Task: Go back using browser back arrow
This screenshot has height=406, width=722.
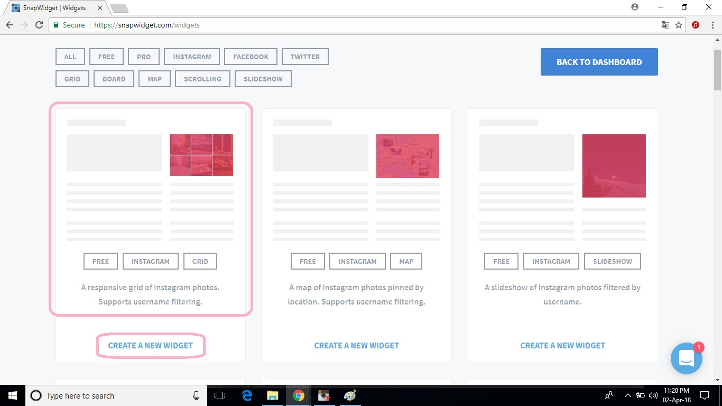Action: click(x=10, y=25)
